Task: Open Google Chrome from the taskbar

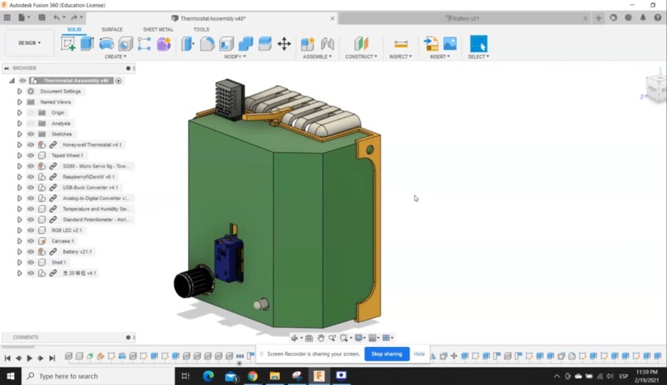Action: pyautogui.click(x=252, y=376)
